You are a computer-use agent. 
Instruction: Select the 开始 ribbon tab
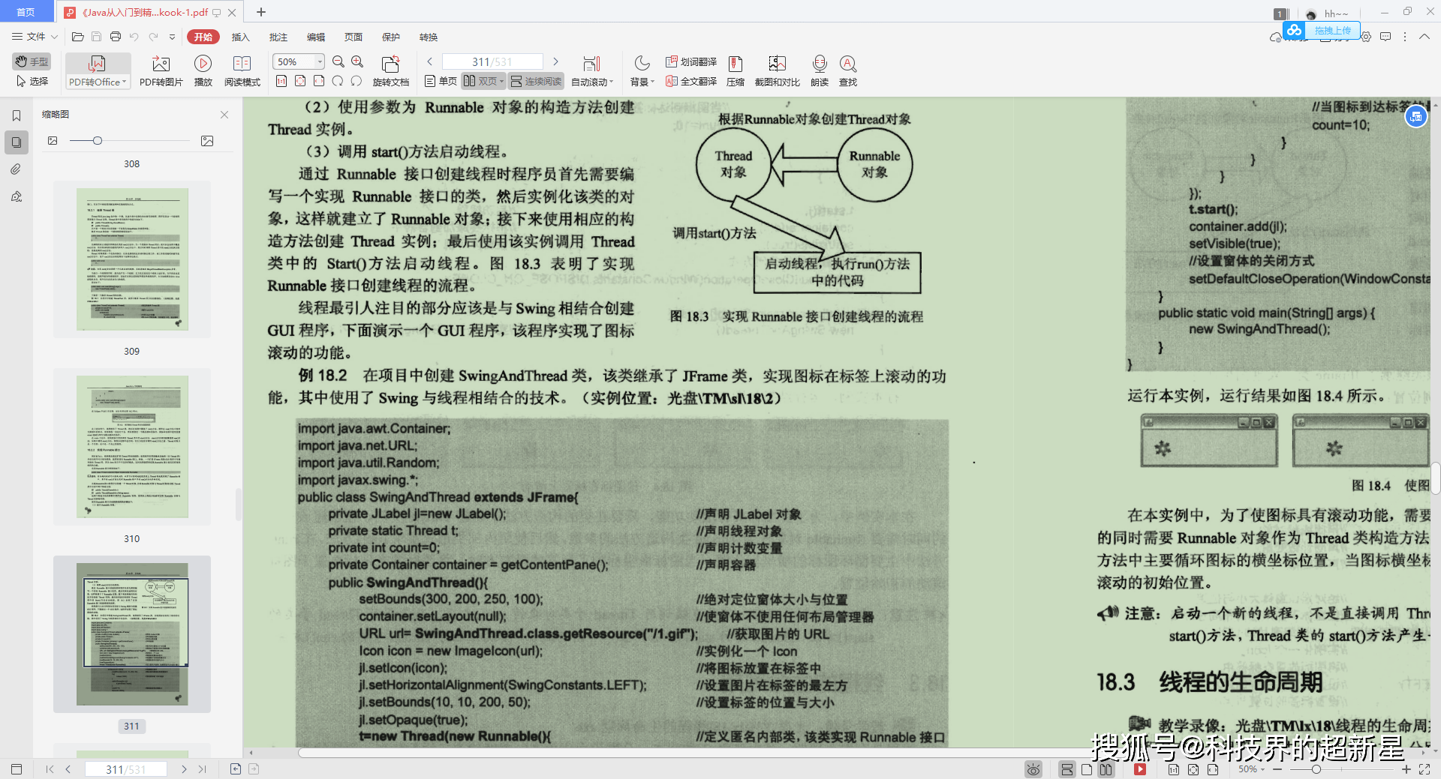203,37
